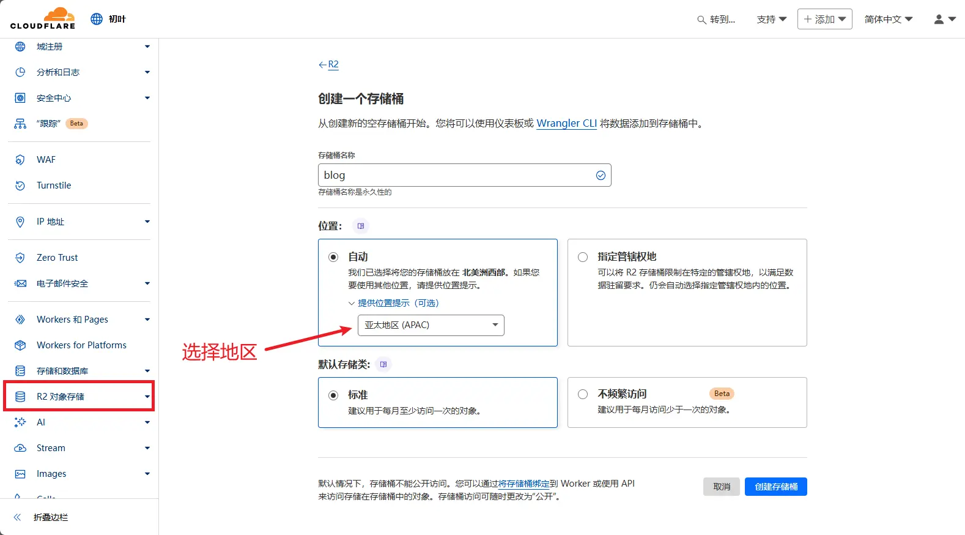
Task: Open the Stream sidebar menu item
Action: point(51,448)
